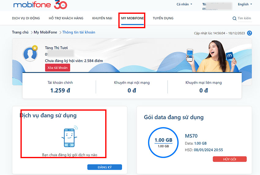Click the Tài khoản chính balance 1.259 đ
The image size is (260, 175).
point(60,90)
